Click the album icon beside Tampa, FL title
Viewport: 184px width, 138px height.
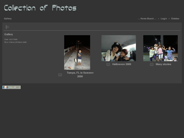pyautogui.click(x=60, y=75)
